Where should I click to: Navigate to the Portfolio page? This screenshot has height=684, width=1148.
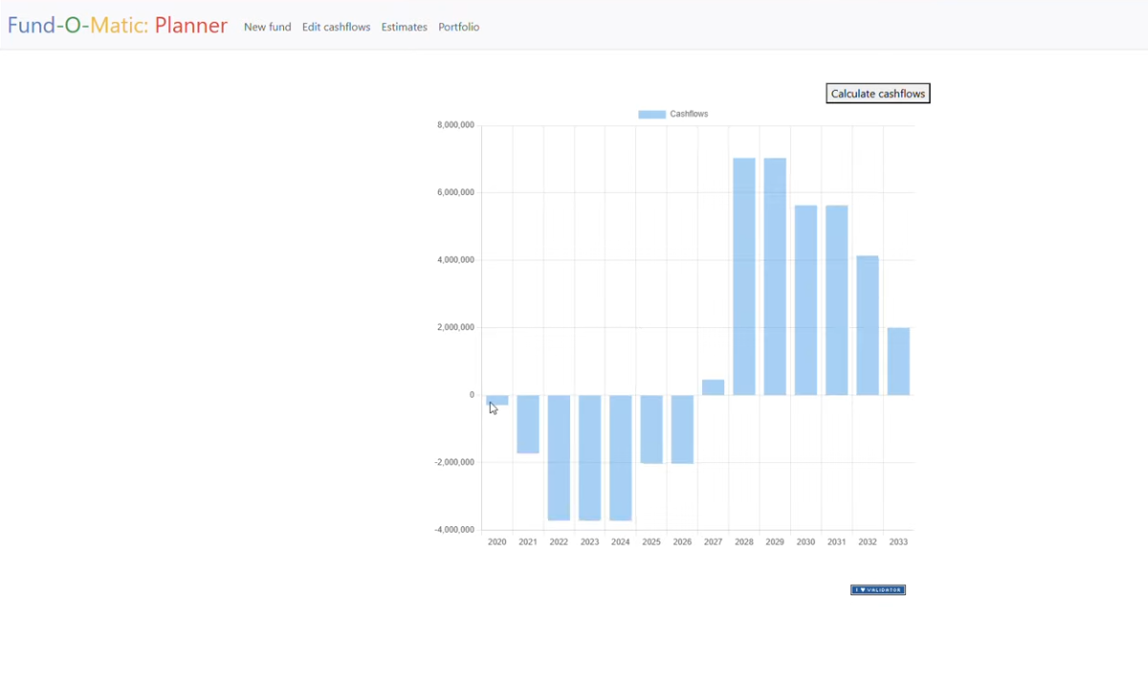click(458, 27)
